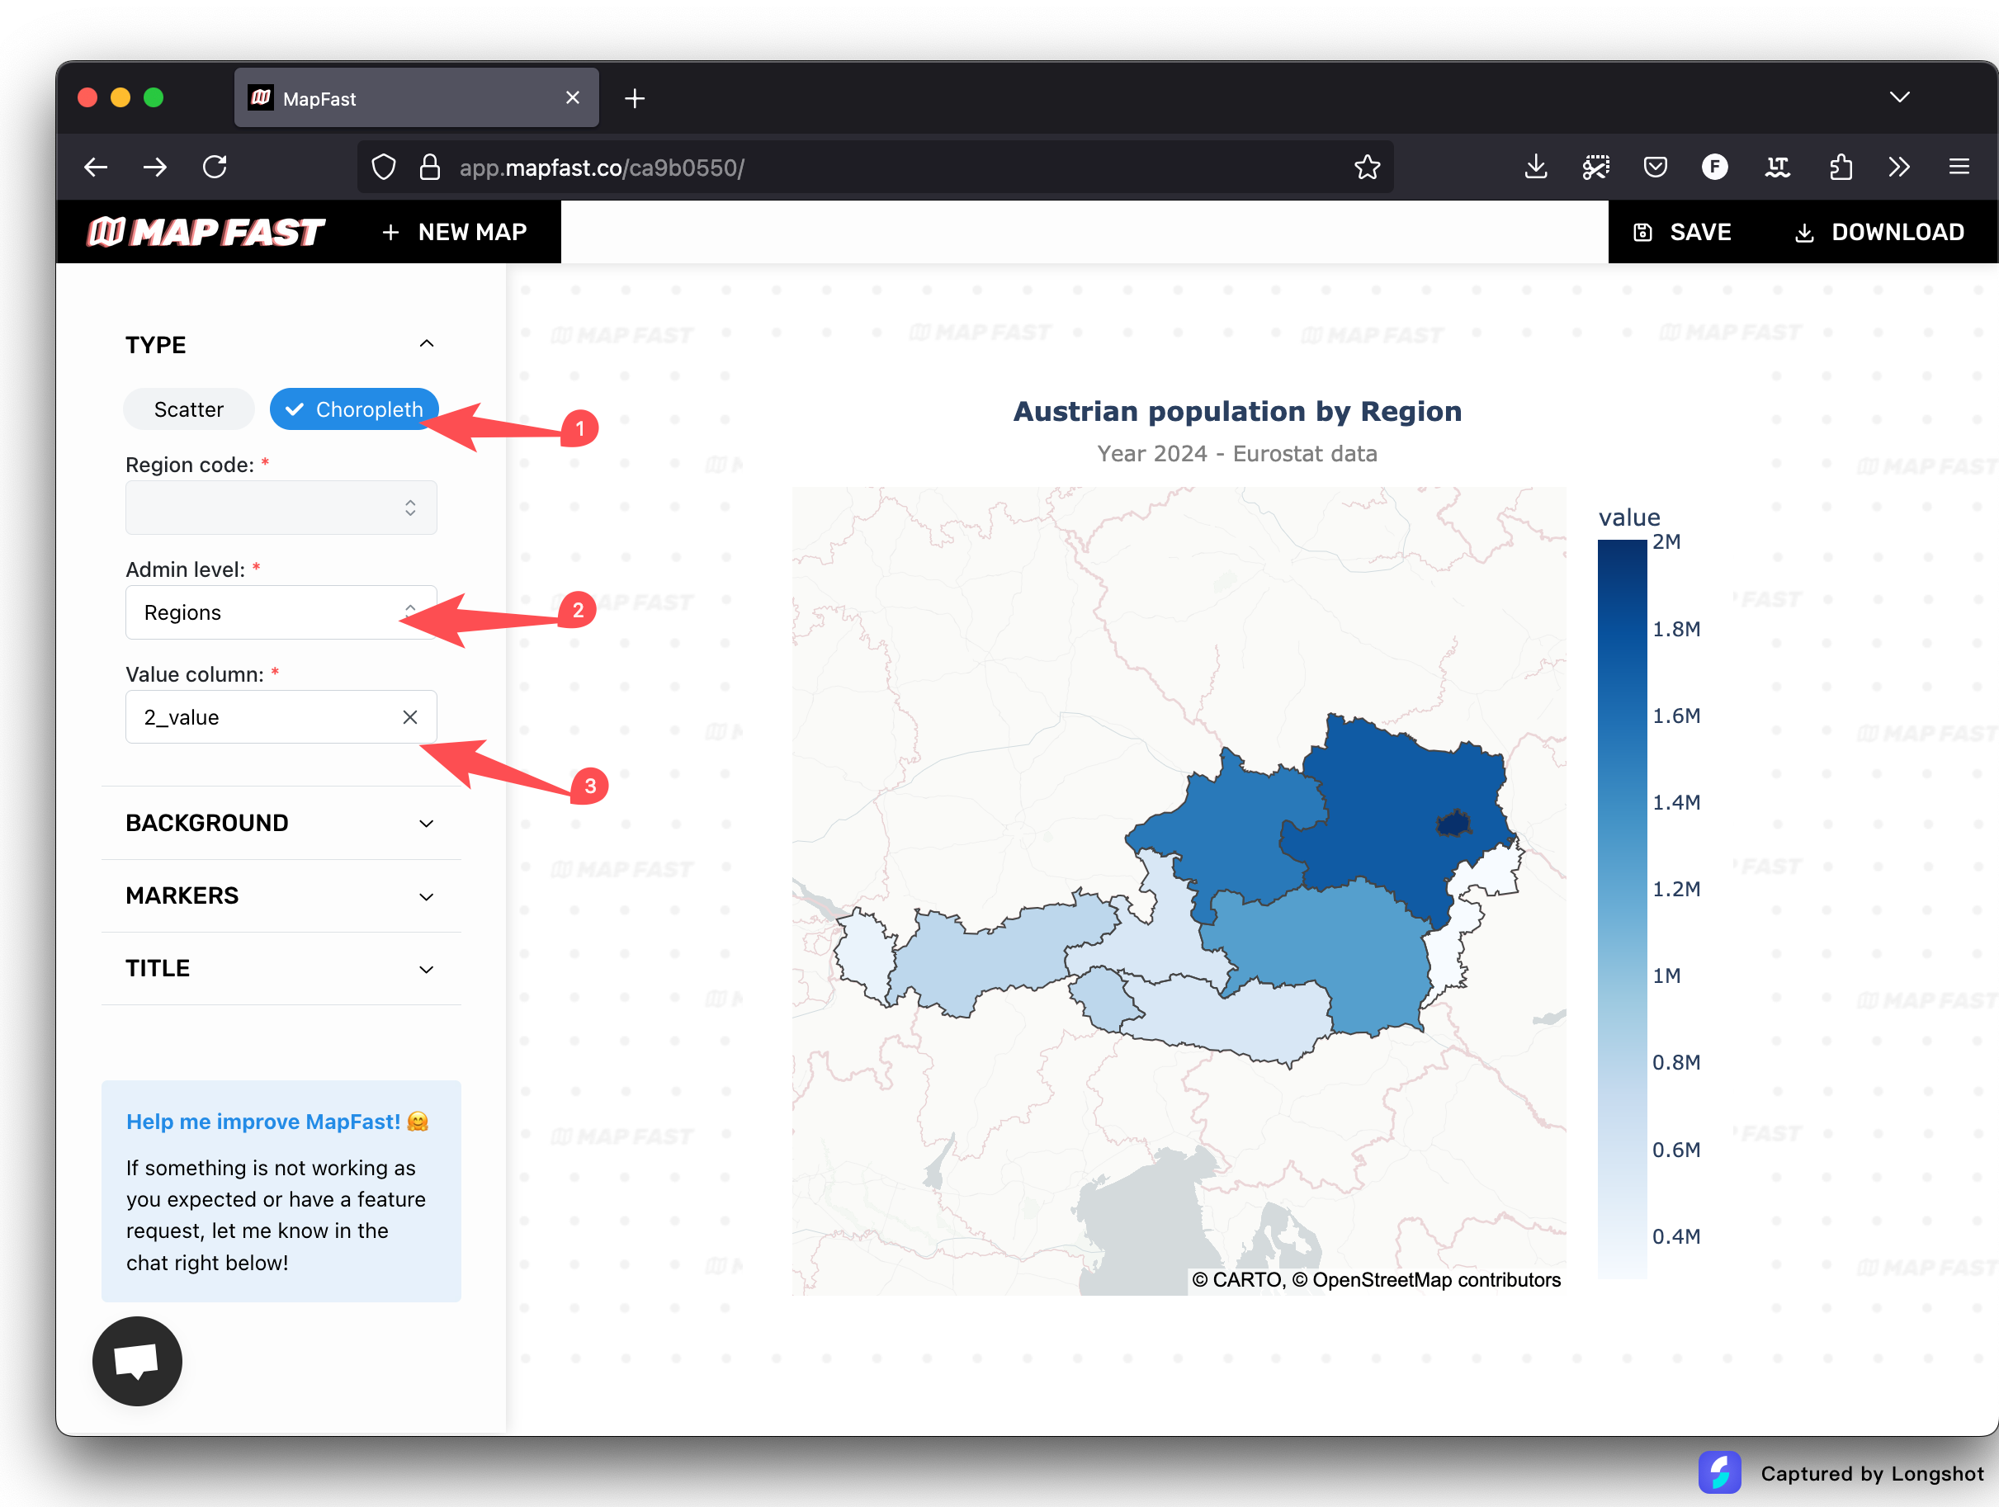This screenshot has width=1999, height=1507.
Task: Expand the MARKERS section
Action: 281,896
